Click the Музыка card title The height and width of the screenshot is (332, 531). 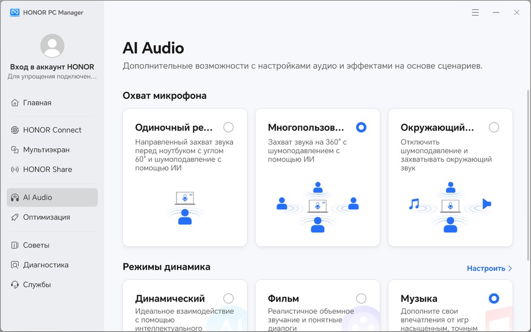tap(419, 298)
